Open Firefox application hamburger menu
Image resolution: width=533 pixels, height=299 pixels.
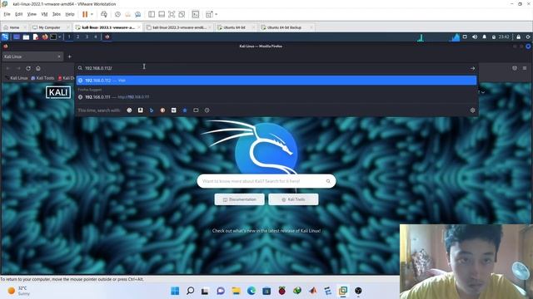point(525,68)
